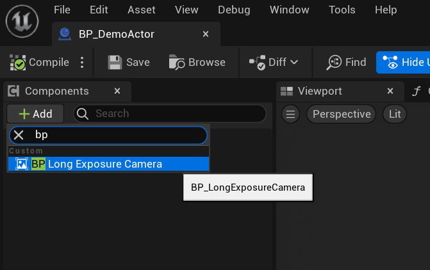Switch to the Viewport tab
This screenshot has height=270, width=430.
pyautogui.click(x=320, y=91)
